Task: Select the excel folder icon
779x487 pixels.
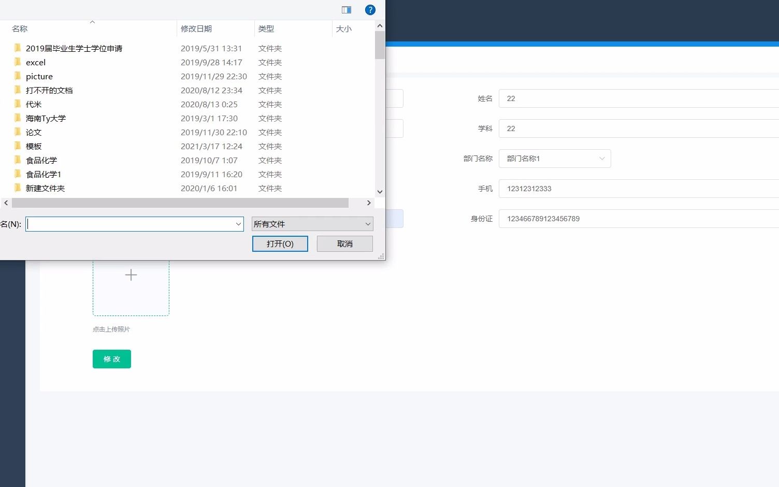Action: [18, 62]
